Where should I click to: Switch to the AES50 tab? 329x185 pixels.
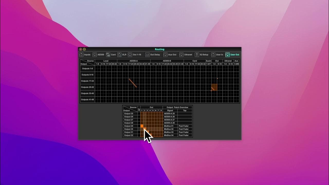98,55
